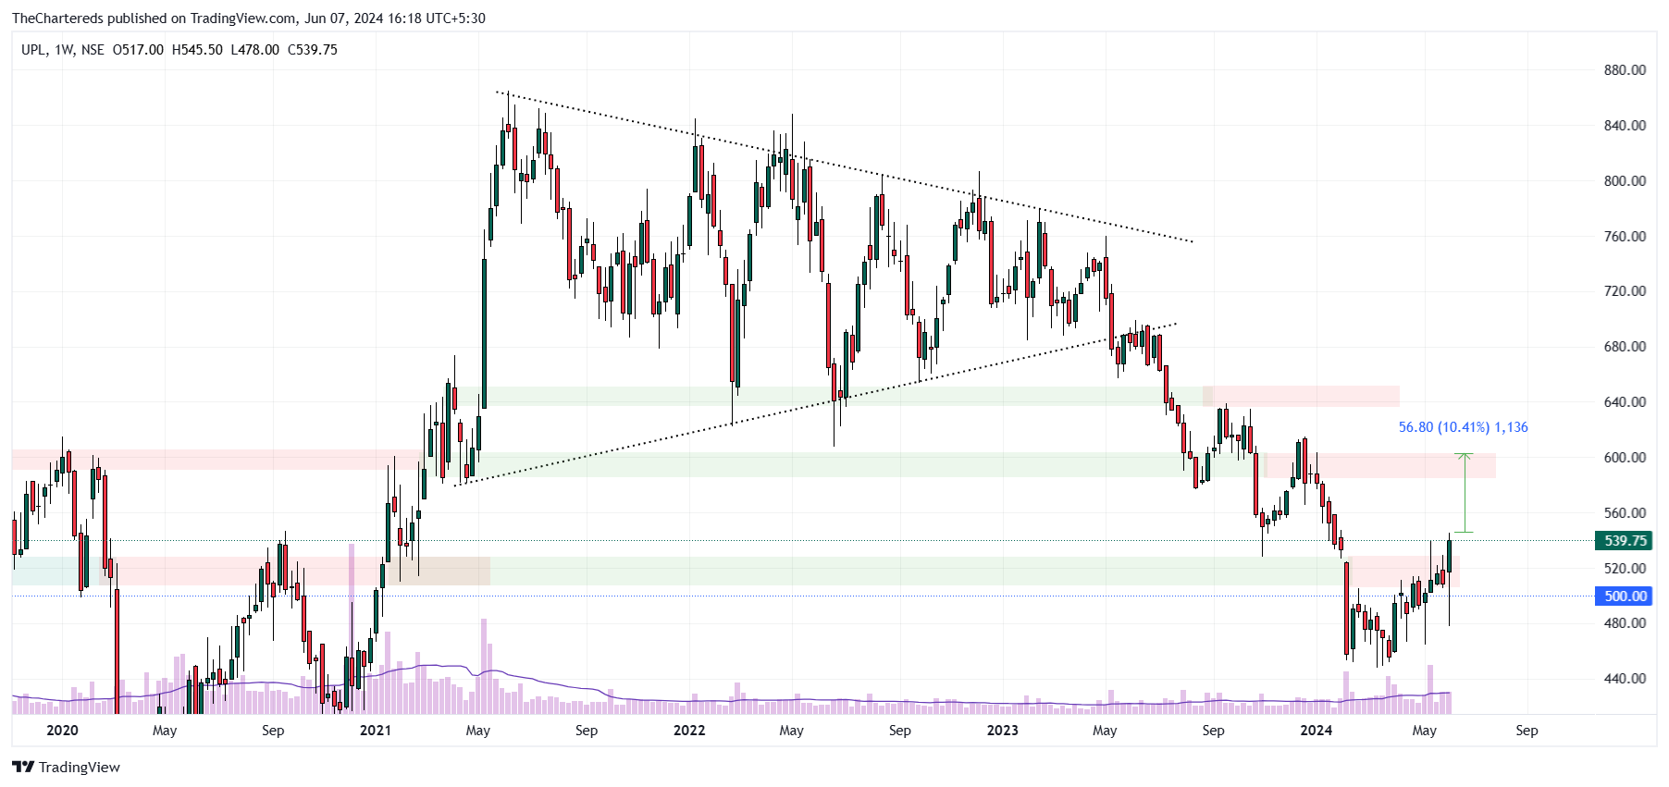Click the 56.80 (10.41%) 1,136 measurement label
The height and width of the screenshot is (787, 1669).
click(x=1463, y=427)
